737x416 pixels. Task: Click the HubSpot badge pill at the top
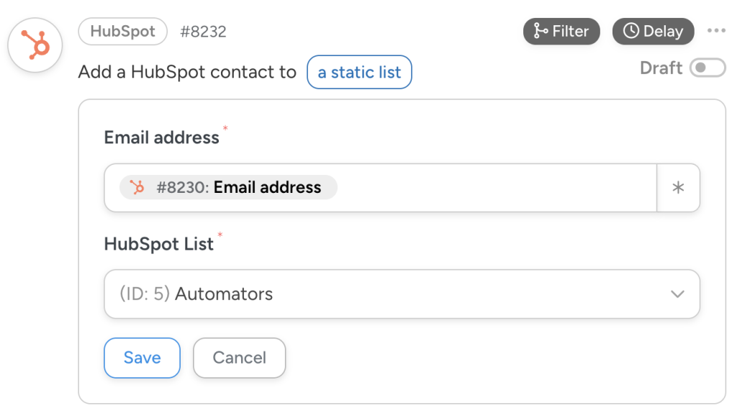[122, 31]
